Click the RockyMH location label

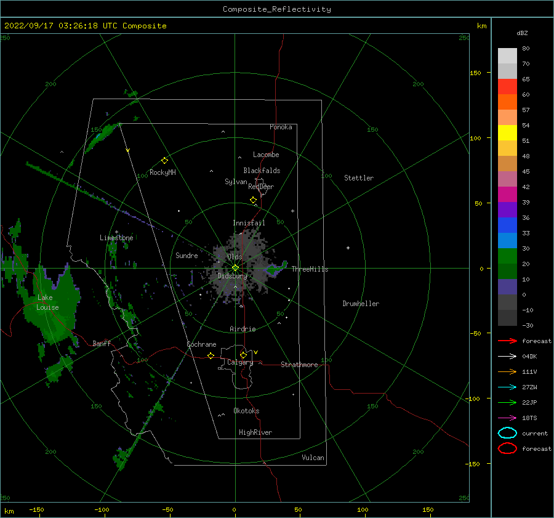(x=163, y=172)
